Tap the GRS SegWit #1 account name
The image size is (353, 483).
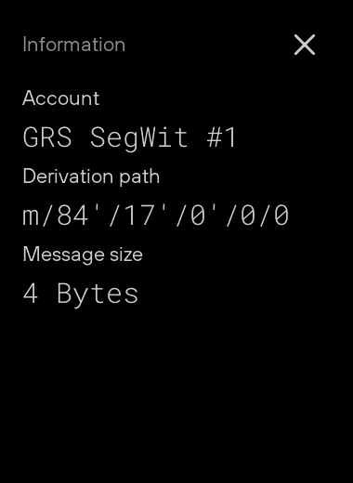coord(130,137)
